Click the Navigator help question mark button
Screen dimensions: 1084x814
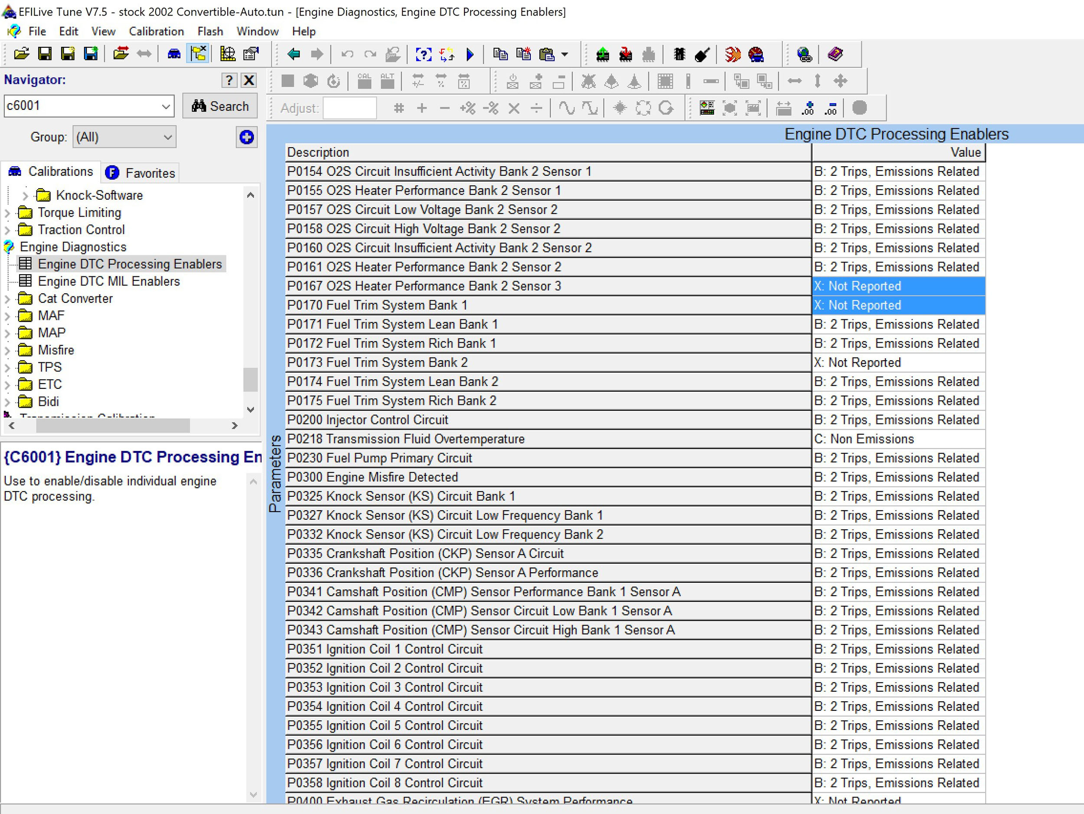pos(229,80)
